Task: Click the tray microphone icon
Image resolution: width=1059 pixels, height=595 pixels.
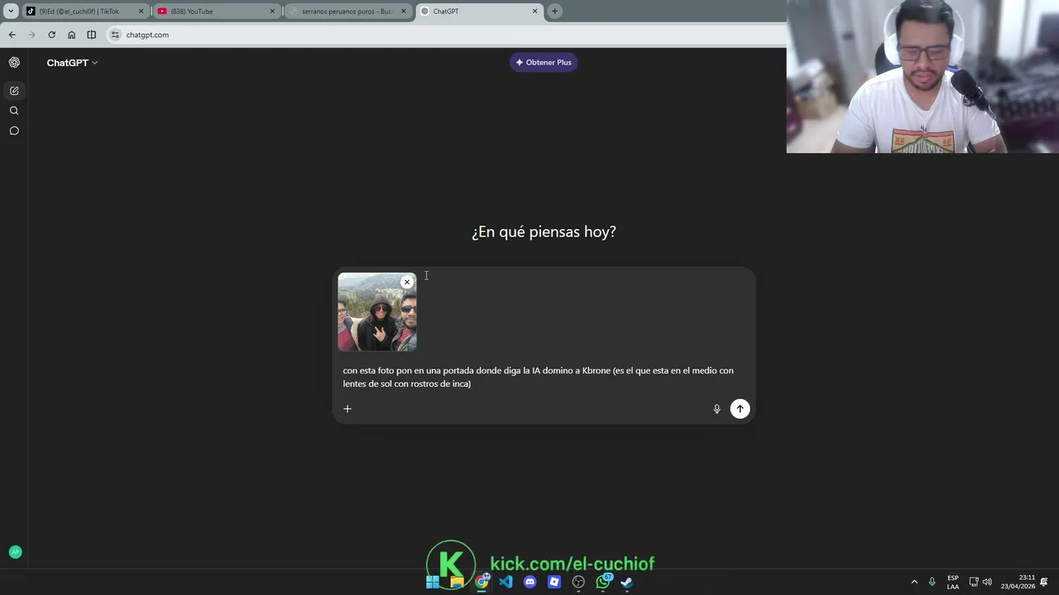Action: [x=932, y=582]
